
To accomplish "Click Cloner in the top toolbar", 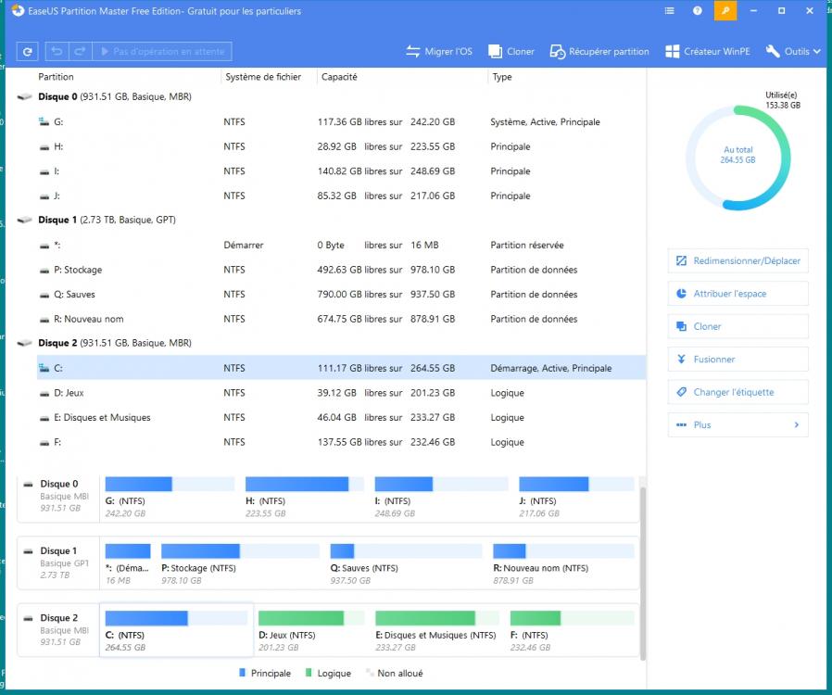I will click(509, 52).
